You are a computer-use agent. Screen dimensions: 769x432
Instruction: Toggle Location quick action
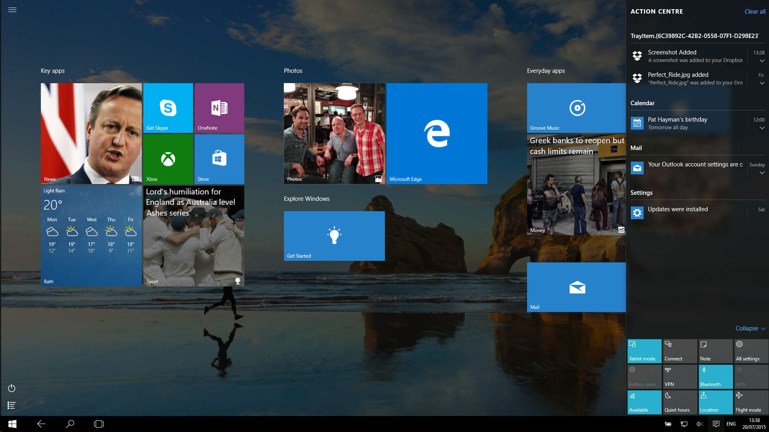point(716,402)
